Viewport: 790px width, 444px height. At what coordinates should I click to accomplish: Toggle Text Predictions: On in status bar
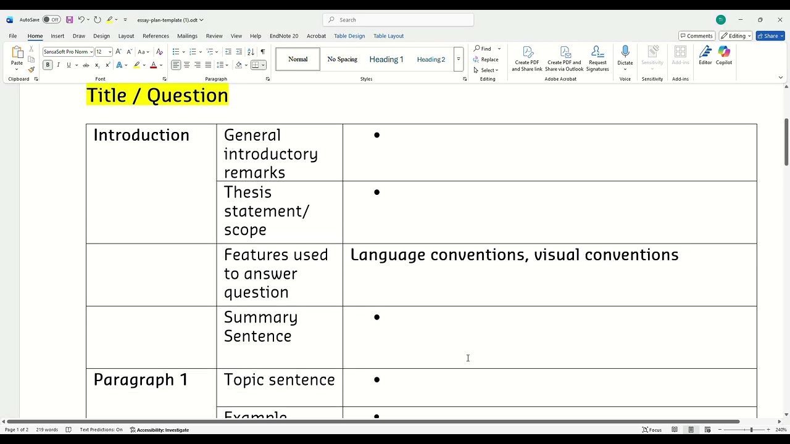tap(101, 430)
